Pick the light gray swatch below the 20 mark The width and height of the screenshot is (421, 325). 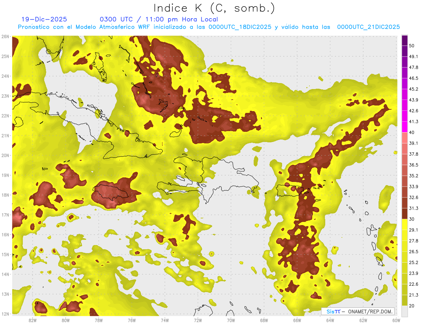[x=405, y=311]
